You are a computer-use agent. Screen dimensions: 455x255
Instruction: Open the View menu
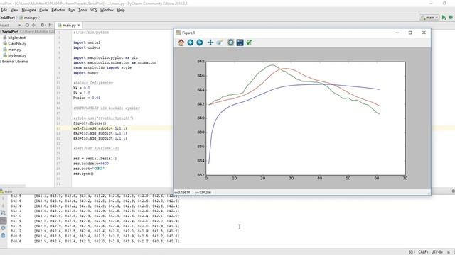pos(14,10)
